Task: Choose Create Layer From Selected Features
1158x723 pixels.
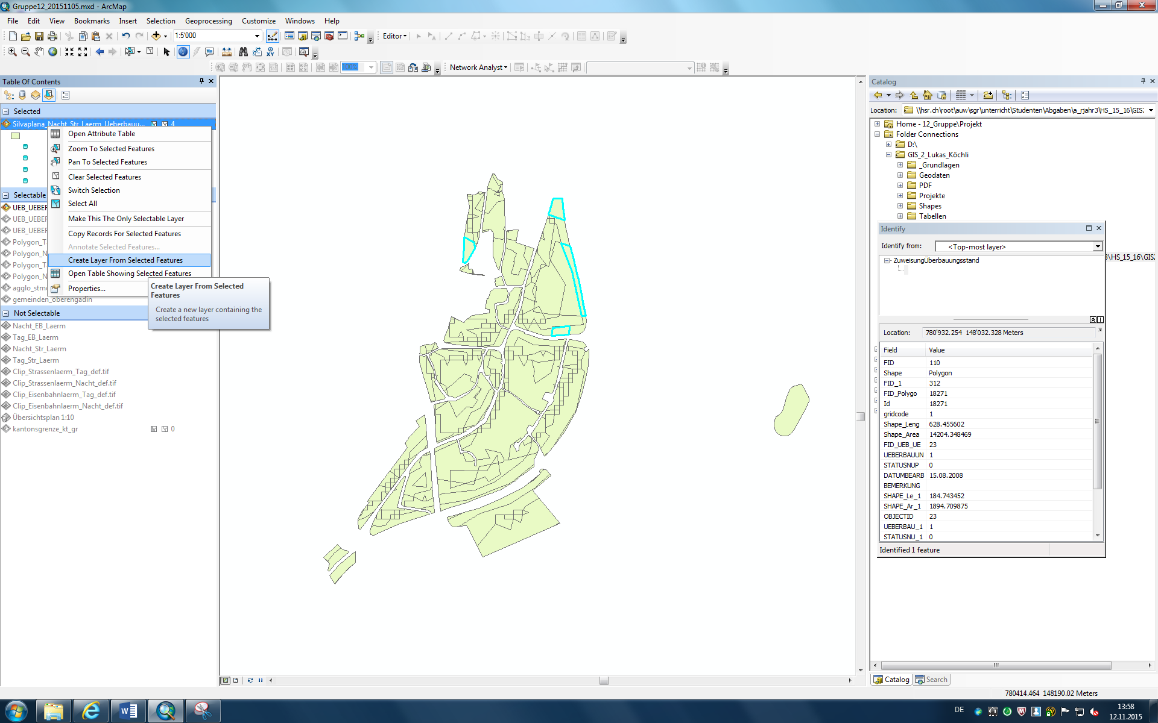Action: (125, 260)
